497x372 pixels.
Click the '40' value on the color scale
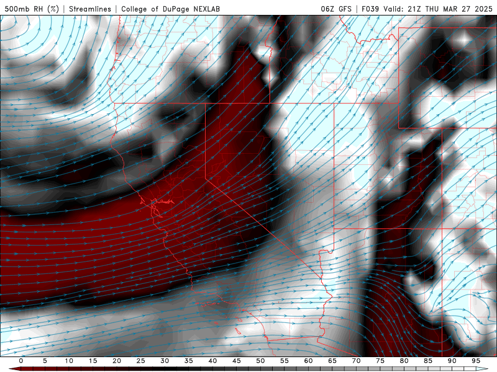coord(212,361)
